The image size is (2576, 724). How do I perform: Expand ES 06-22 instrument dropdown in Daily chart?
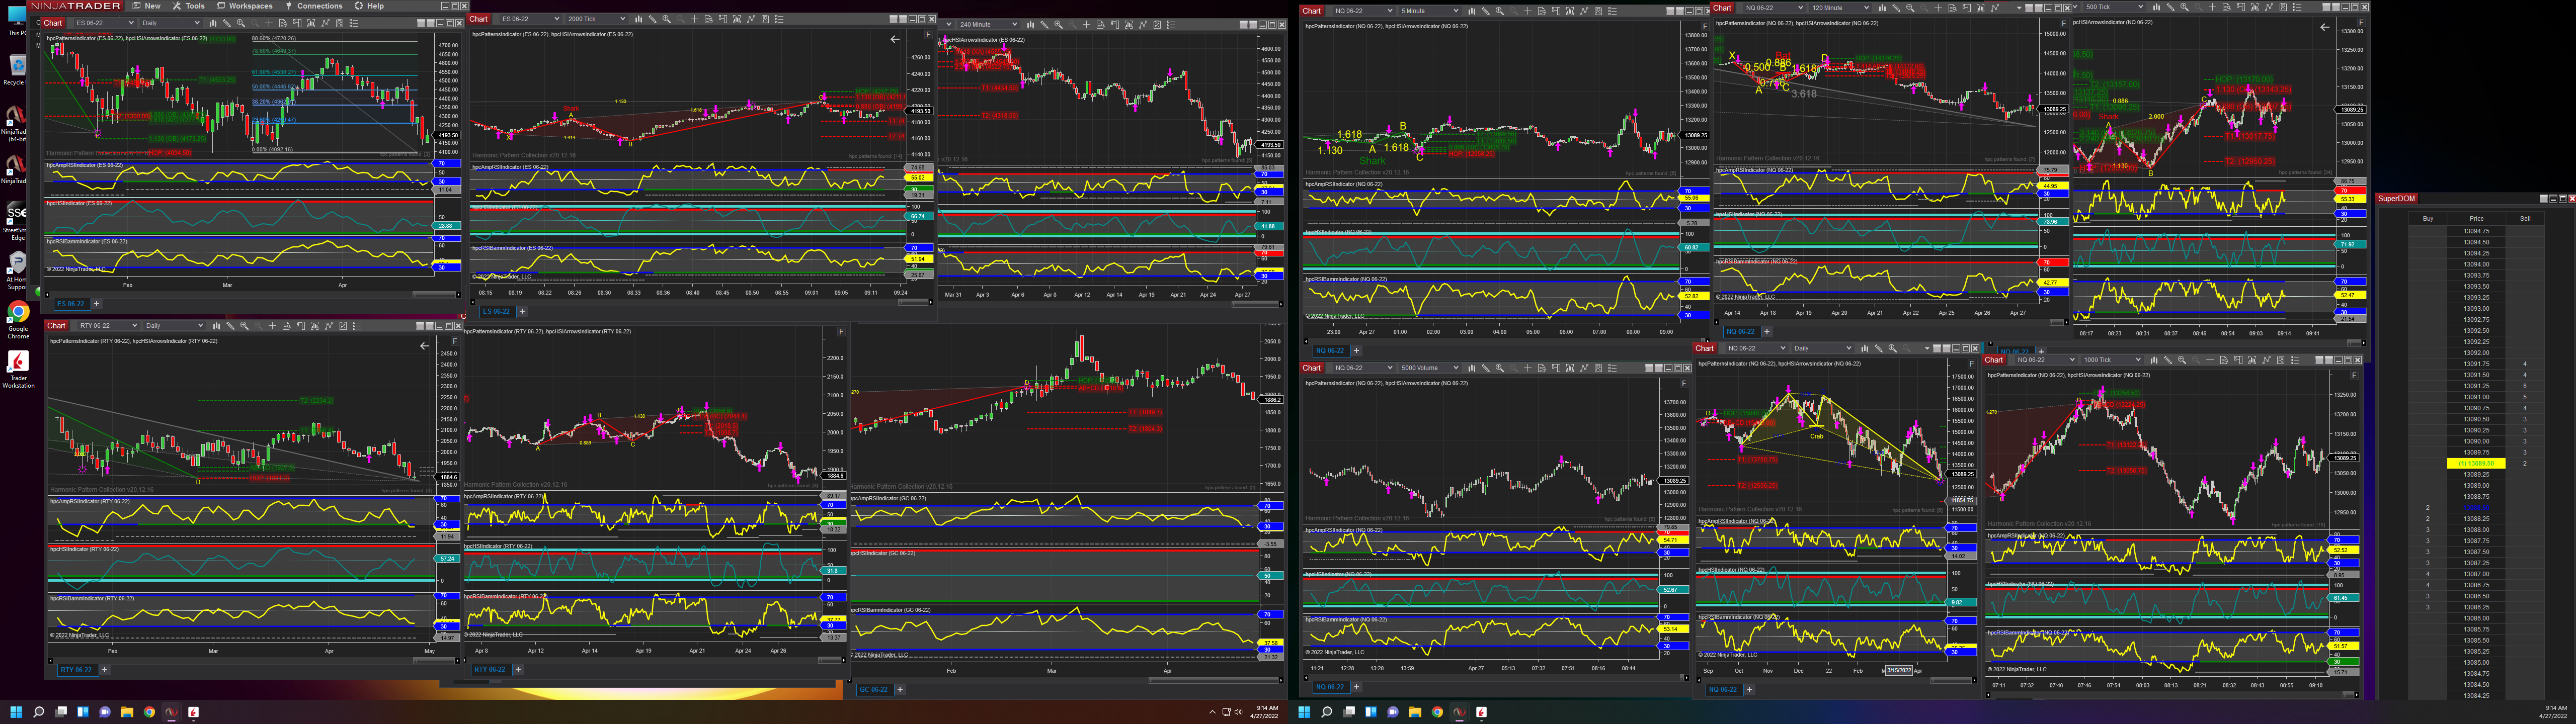[x=130, y=23]
